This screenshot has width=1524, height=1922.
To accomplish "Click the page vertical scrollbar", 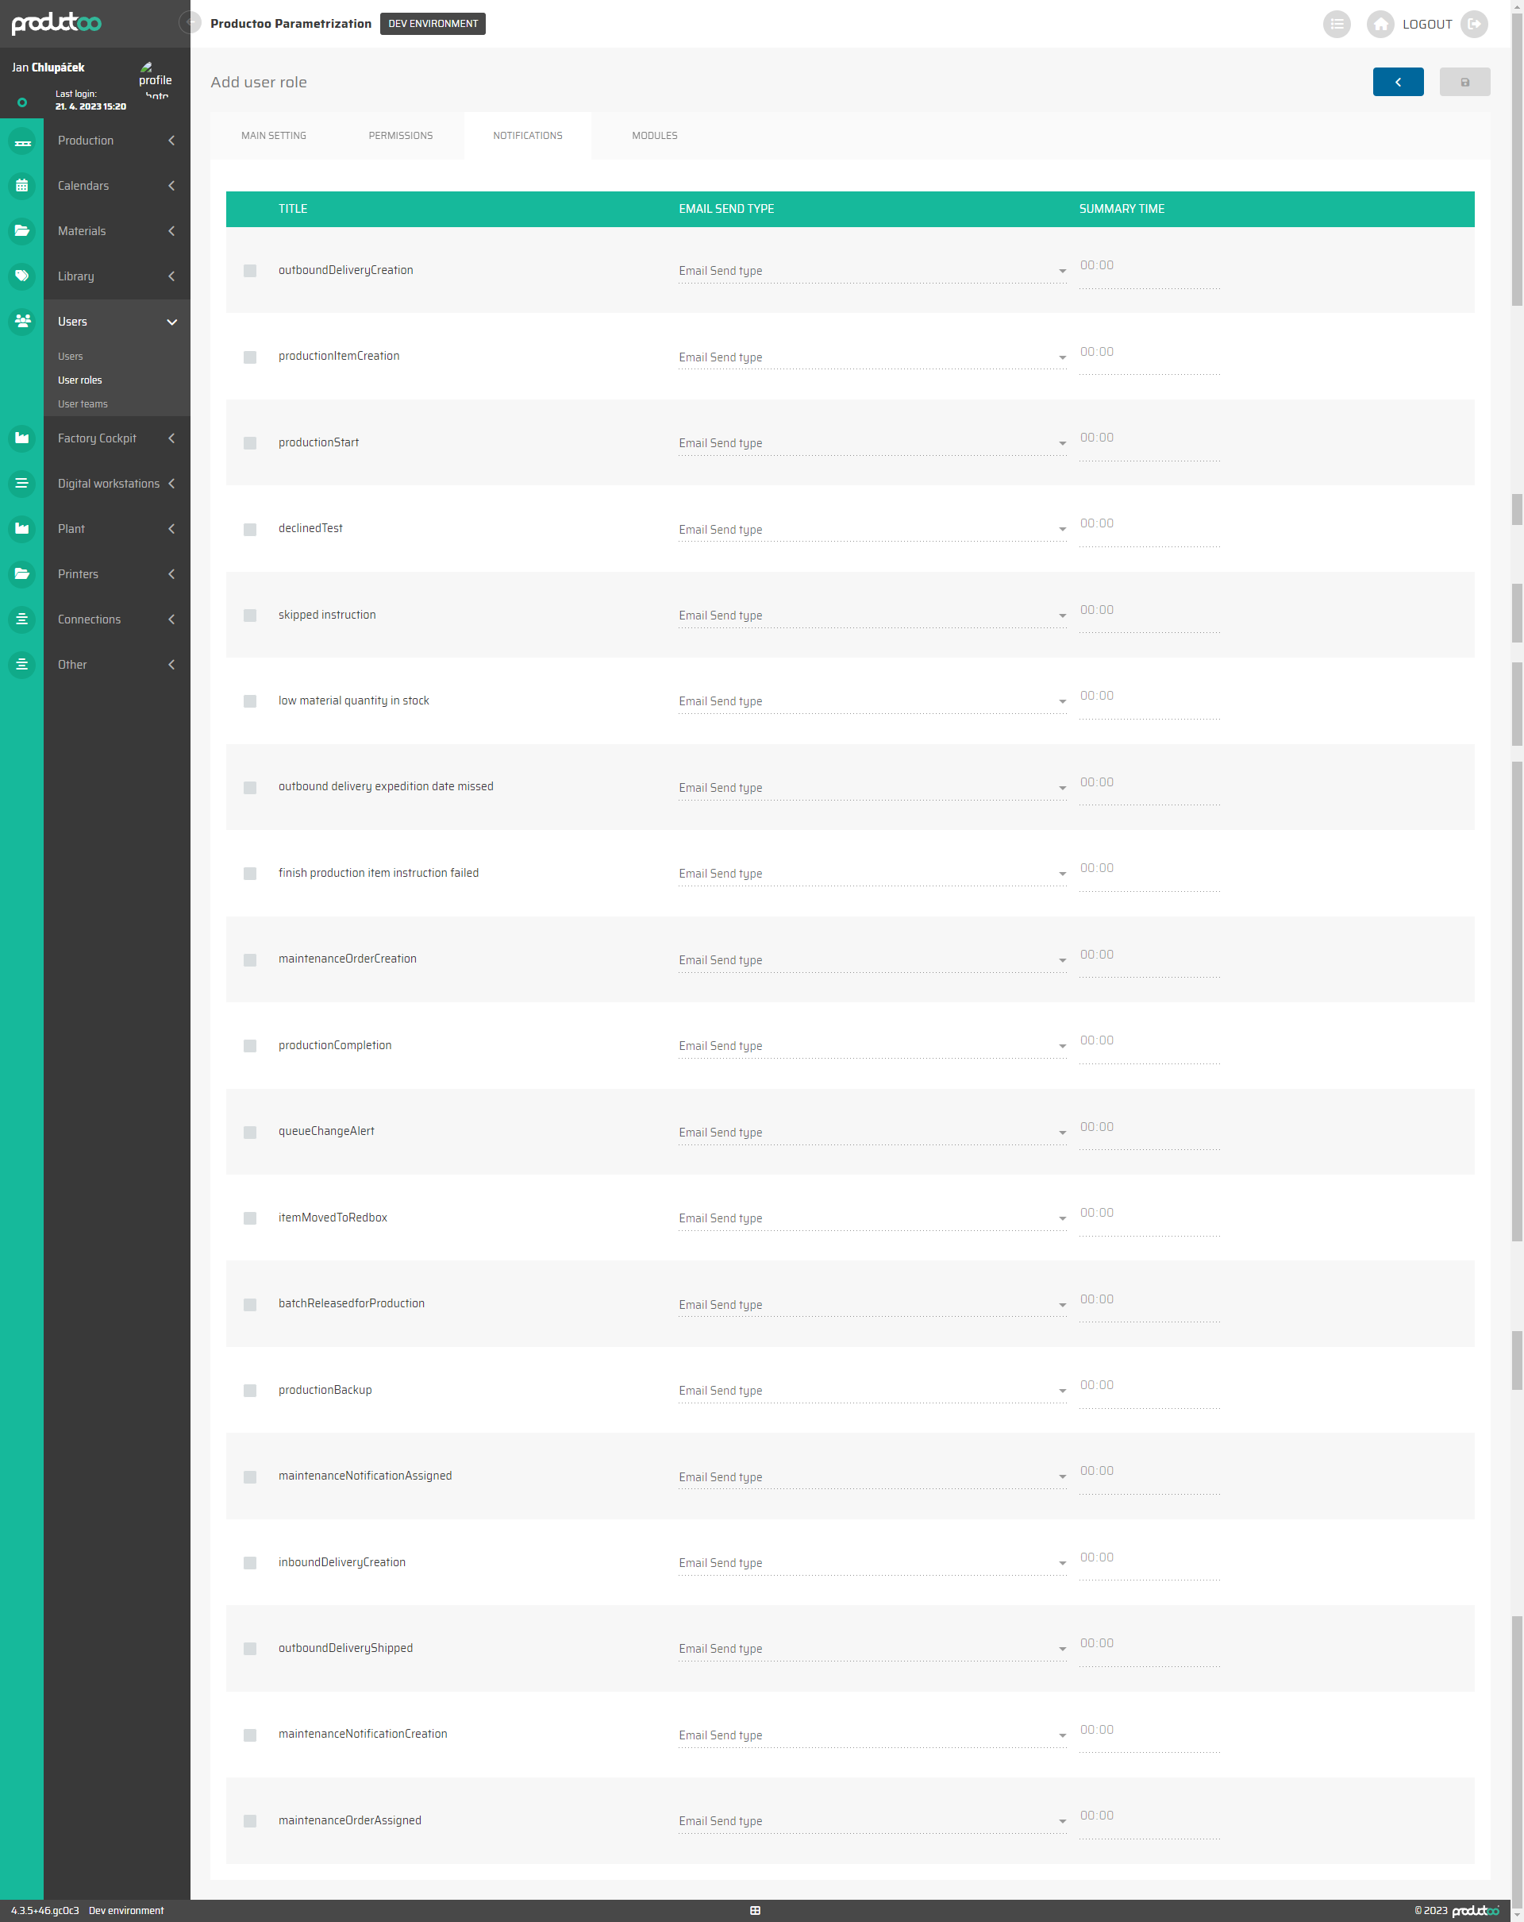I will (1516, 160).
